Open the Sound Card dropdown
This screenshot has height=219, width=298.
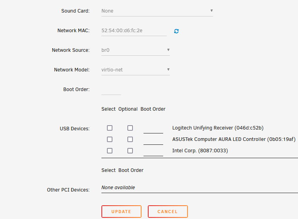(157, 11)
